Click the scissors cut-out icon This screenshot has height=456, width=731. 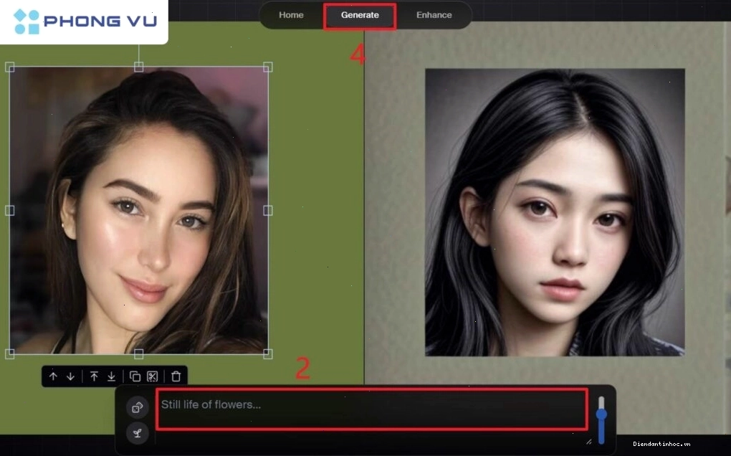(153, 376)
